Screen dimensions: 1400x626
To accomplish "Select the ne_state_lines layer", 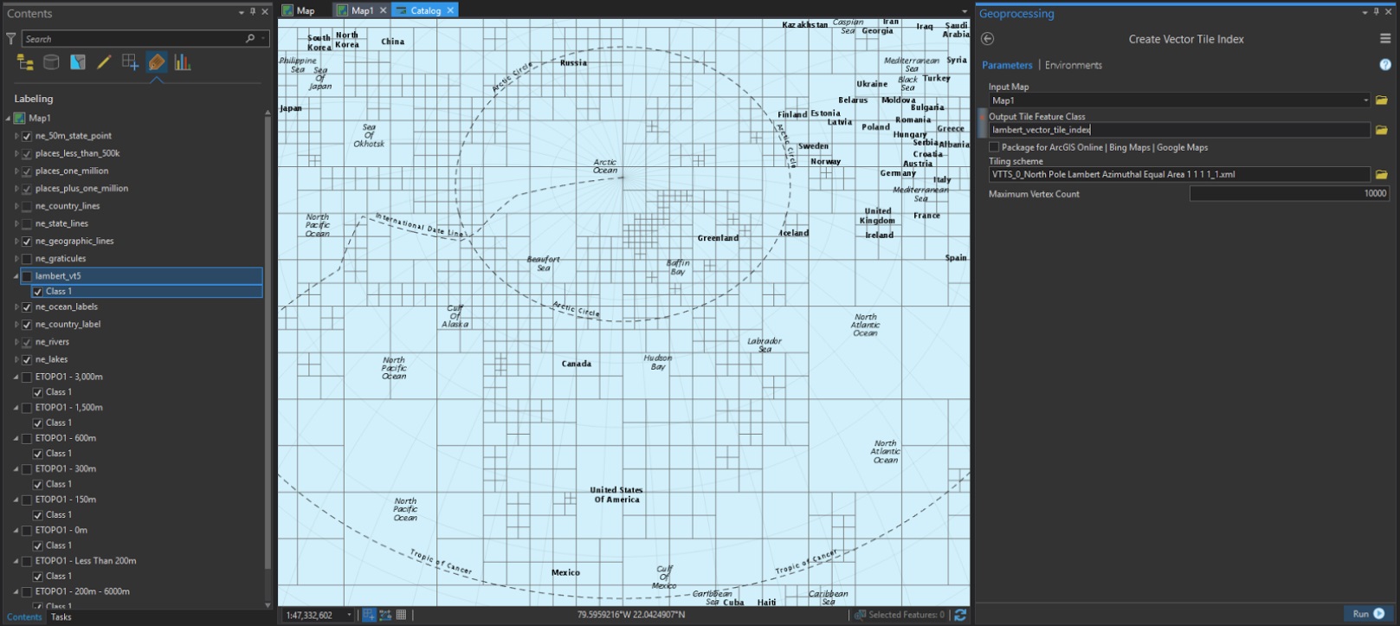I will (x=61, y=223).
